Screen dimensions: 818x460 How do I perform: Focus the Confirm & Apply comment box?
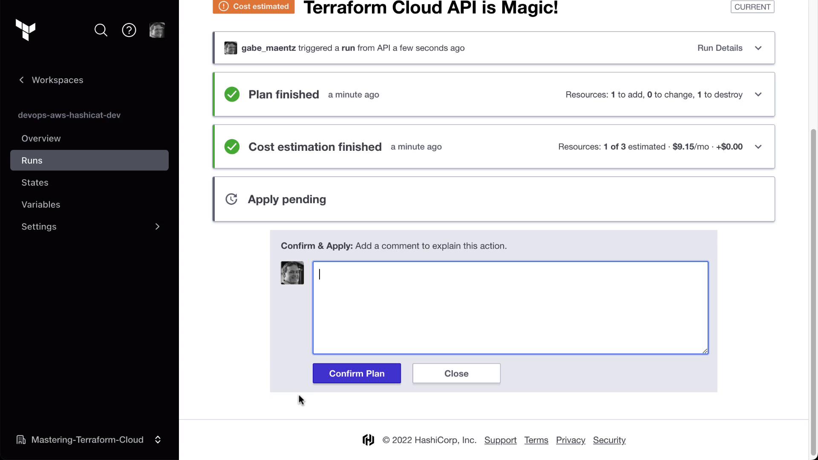tap(510, 308)
